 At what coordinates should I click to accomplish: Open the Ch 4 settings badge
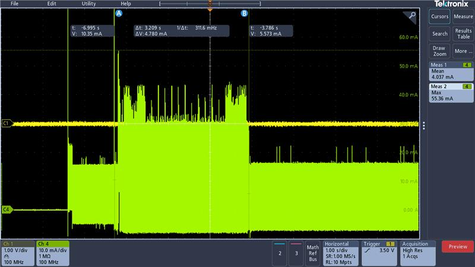(53, 253)
